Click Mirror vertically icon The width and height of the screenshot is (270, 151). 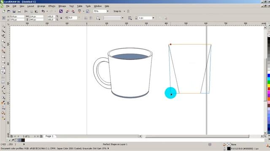91,18
